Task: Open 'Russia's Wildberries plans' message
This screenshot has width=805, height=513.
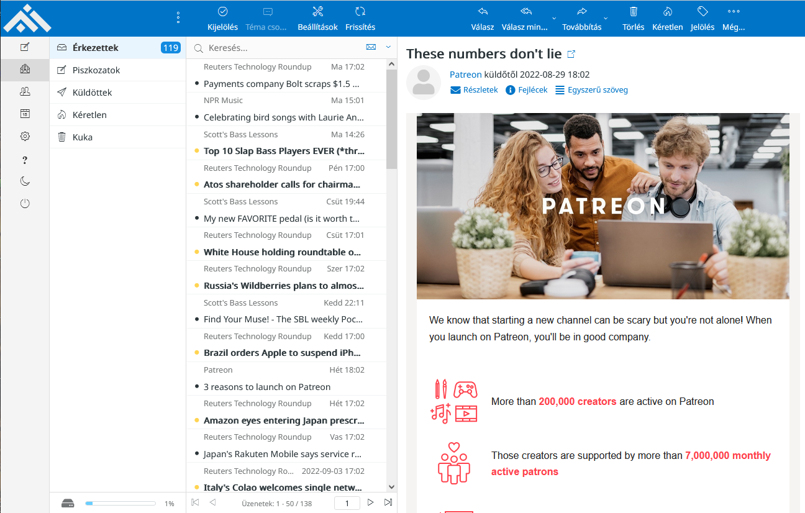Action: [x=286, y=277]
